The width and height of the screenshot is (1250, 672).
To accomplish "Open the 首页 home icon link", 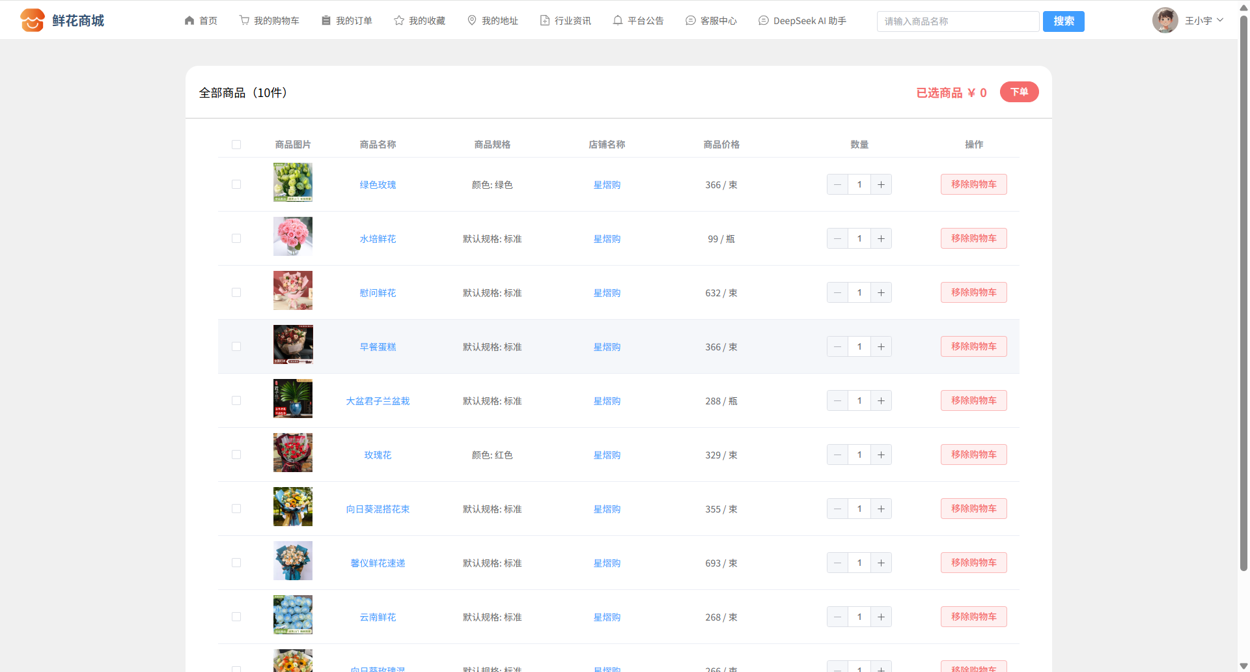I will 189,21.
